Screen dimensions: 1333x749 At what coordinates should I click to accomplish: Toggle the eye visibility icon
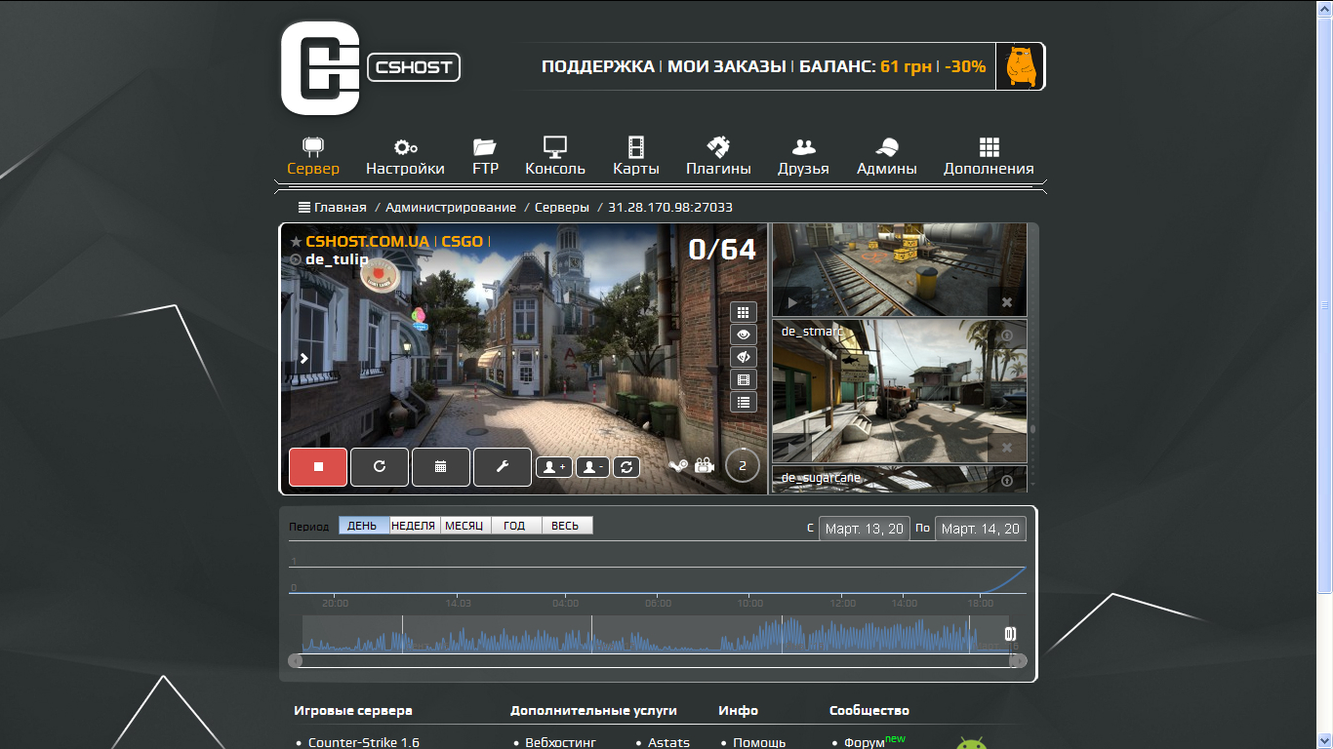click(744, 335)
